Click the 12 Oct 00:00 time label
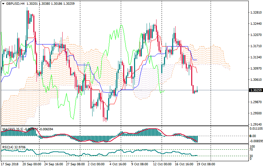Screen dimensions: 263x168 [163, 164]
